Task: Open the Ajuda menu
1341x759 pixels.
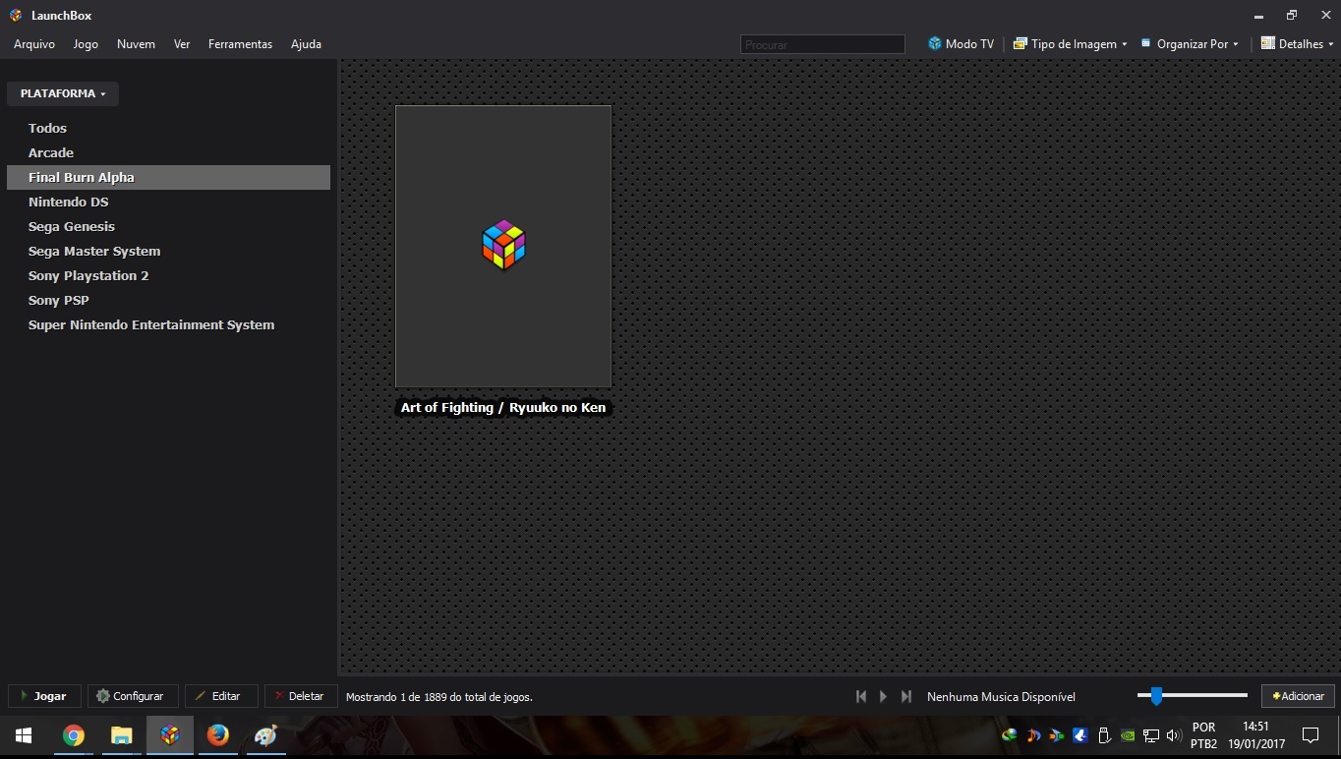Action: [306, 44]
